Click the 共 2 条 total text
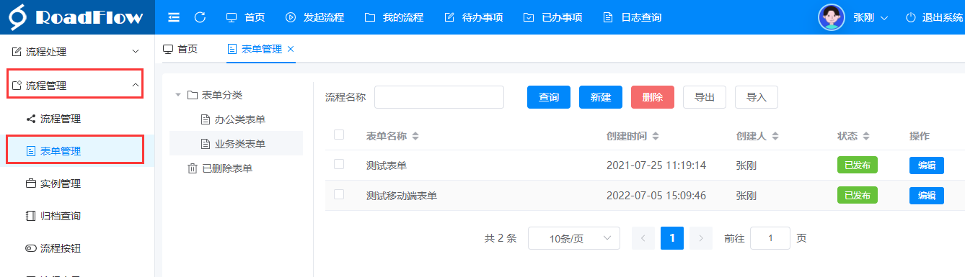Screen dimensions: 965x277 [x=501, y=238]
